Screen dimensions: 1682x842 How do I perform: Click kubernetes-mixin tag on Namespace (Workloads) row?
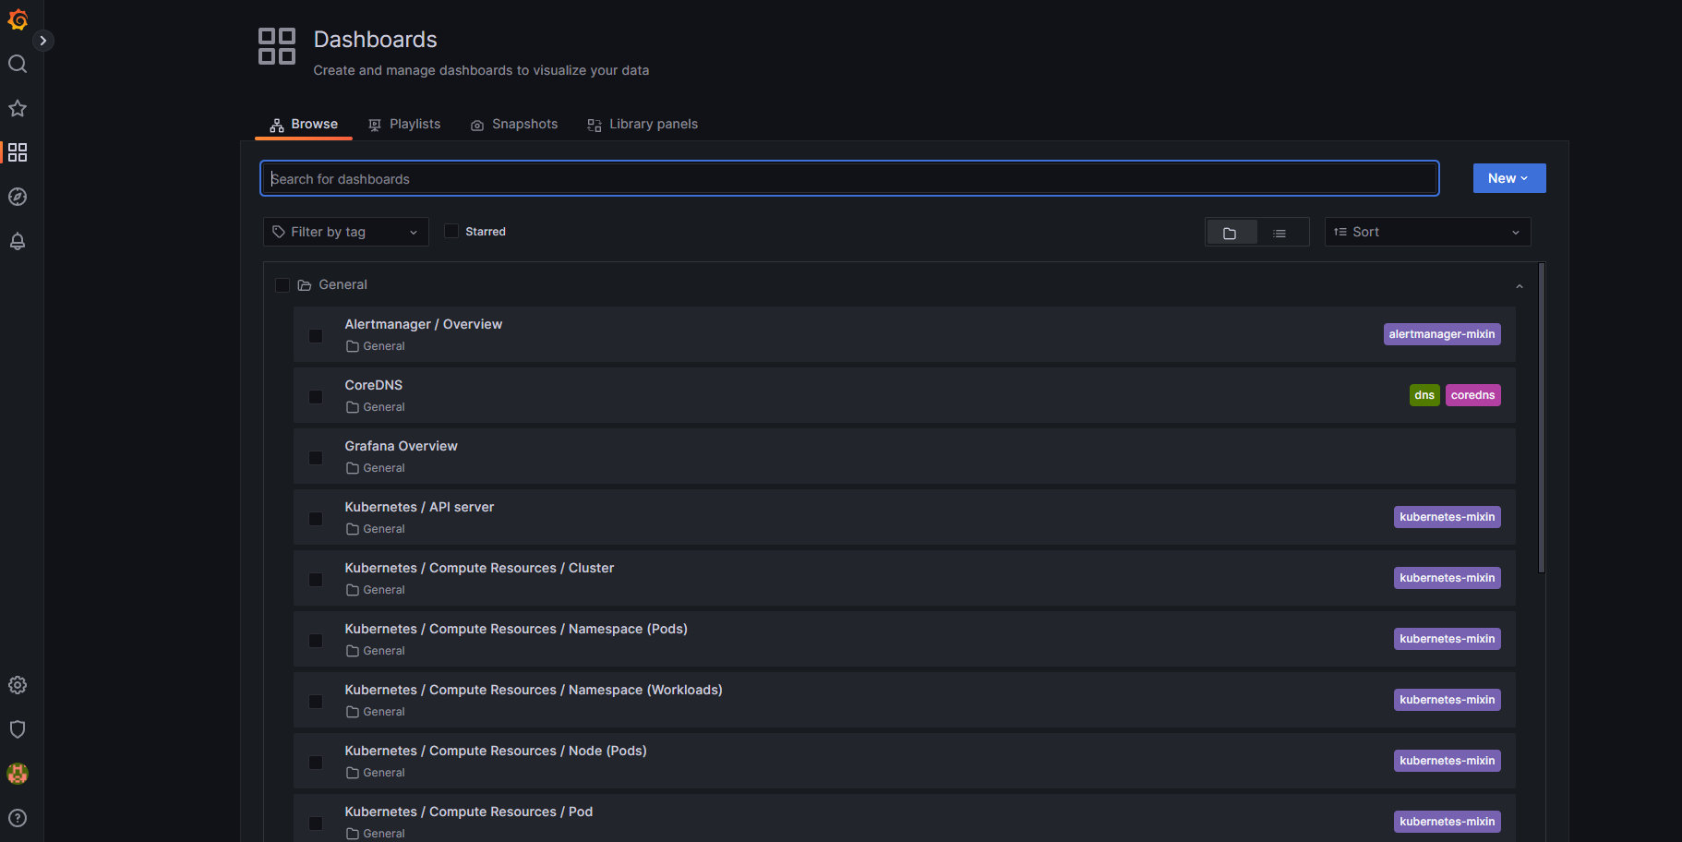pyautogui.click(x=1447, y=700)
